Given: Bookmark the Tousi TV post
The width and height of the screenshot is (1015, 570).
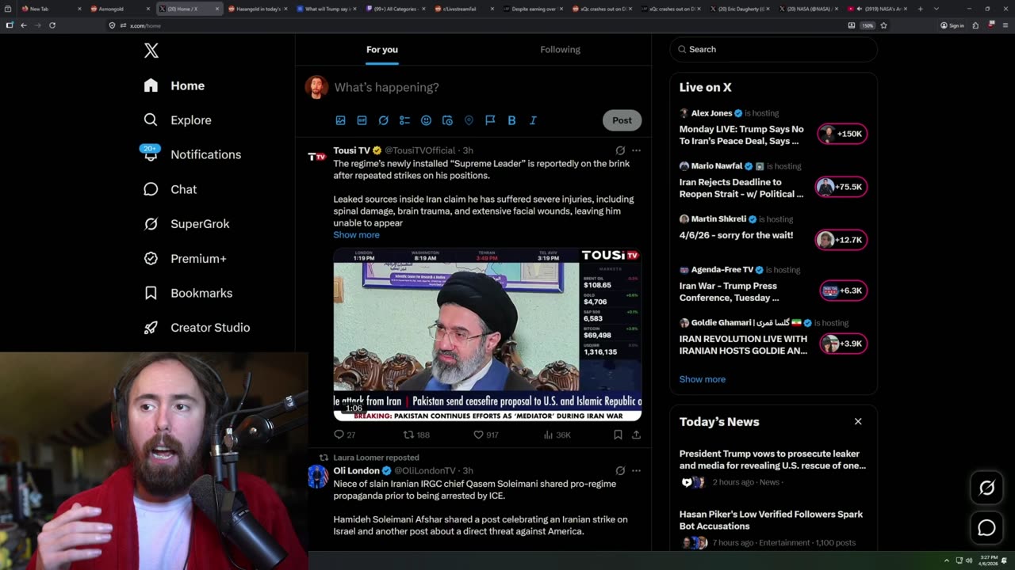Looking at the screenshot, I should click(x=618, y=435).
